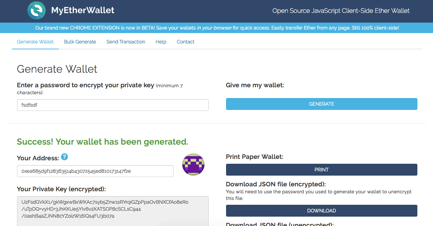Select the Generate Wallet tab
Viewport: 433px width, 226px height.
[x=35, y=42]
